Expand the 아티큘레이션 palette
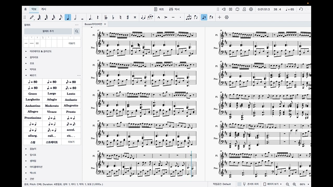This screenshot has width=333, height=187. click(26, 167)
